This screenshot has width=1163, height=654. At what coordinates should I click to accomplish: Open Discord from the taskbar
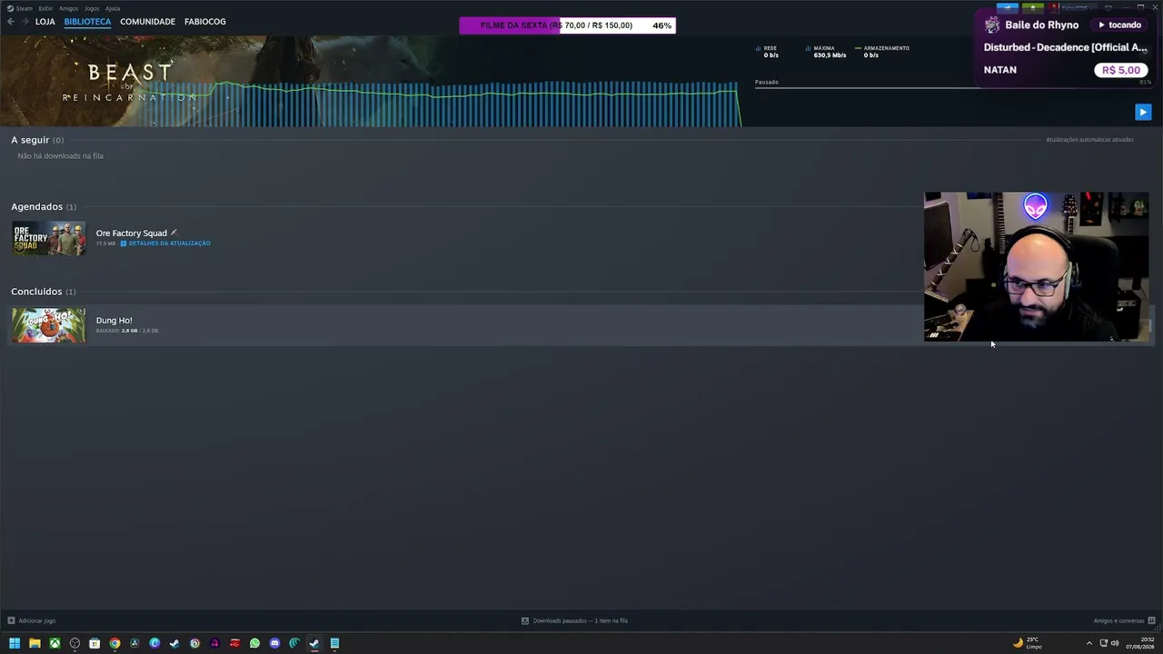[x=274, y=643]
